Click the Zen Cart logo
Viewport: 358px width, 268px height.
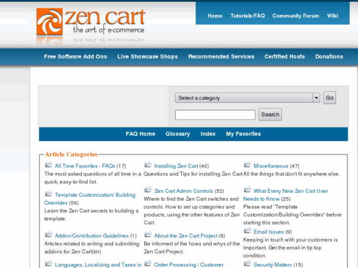point(91,22)
